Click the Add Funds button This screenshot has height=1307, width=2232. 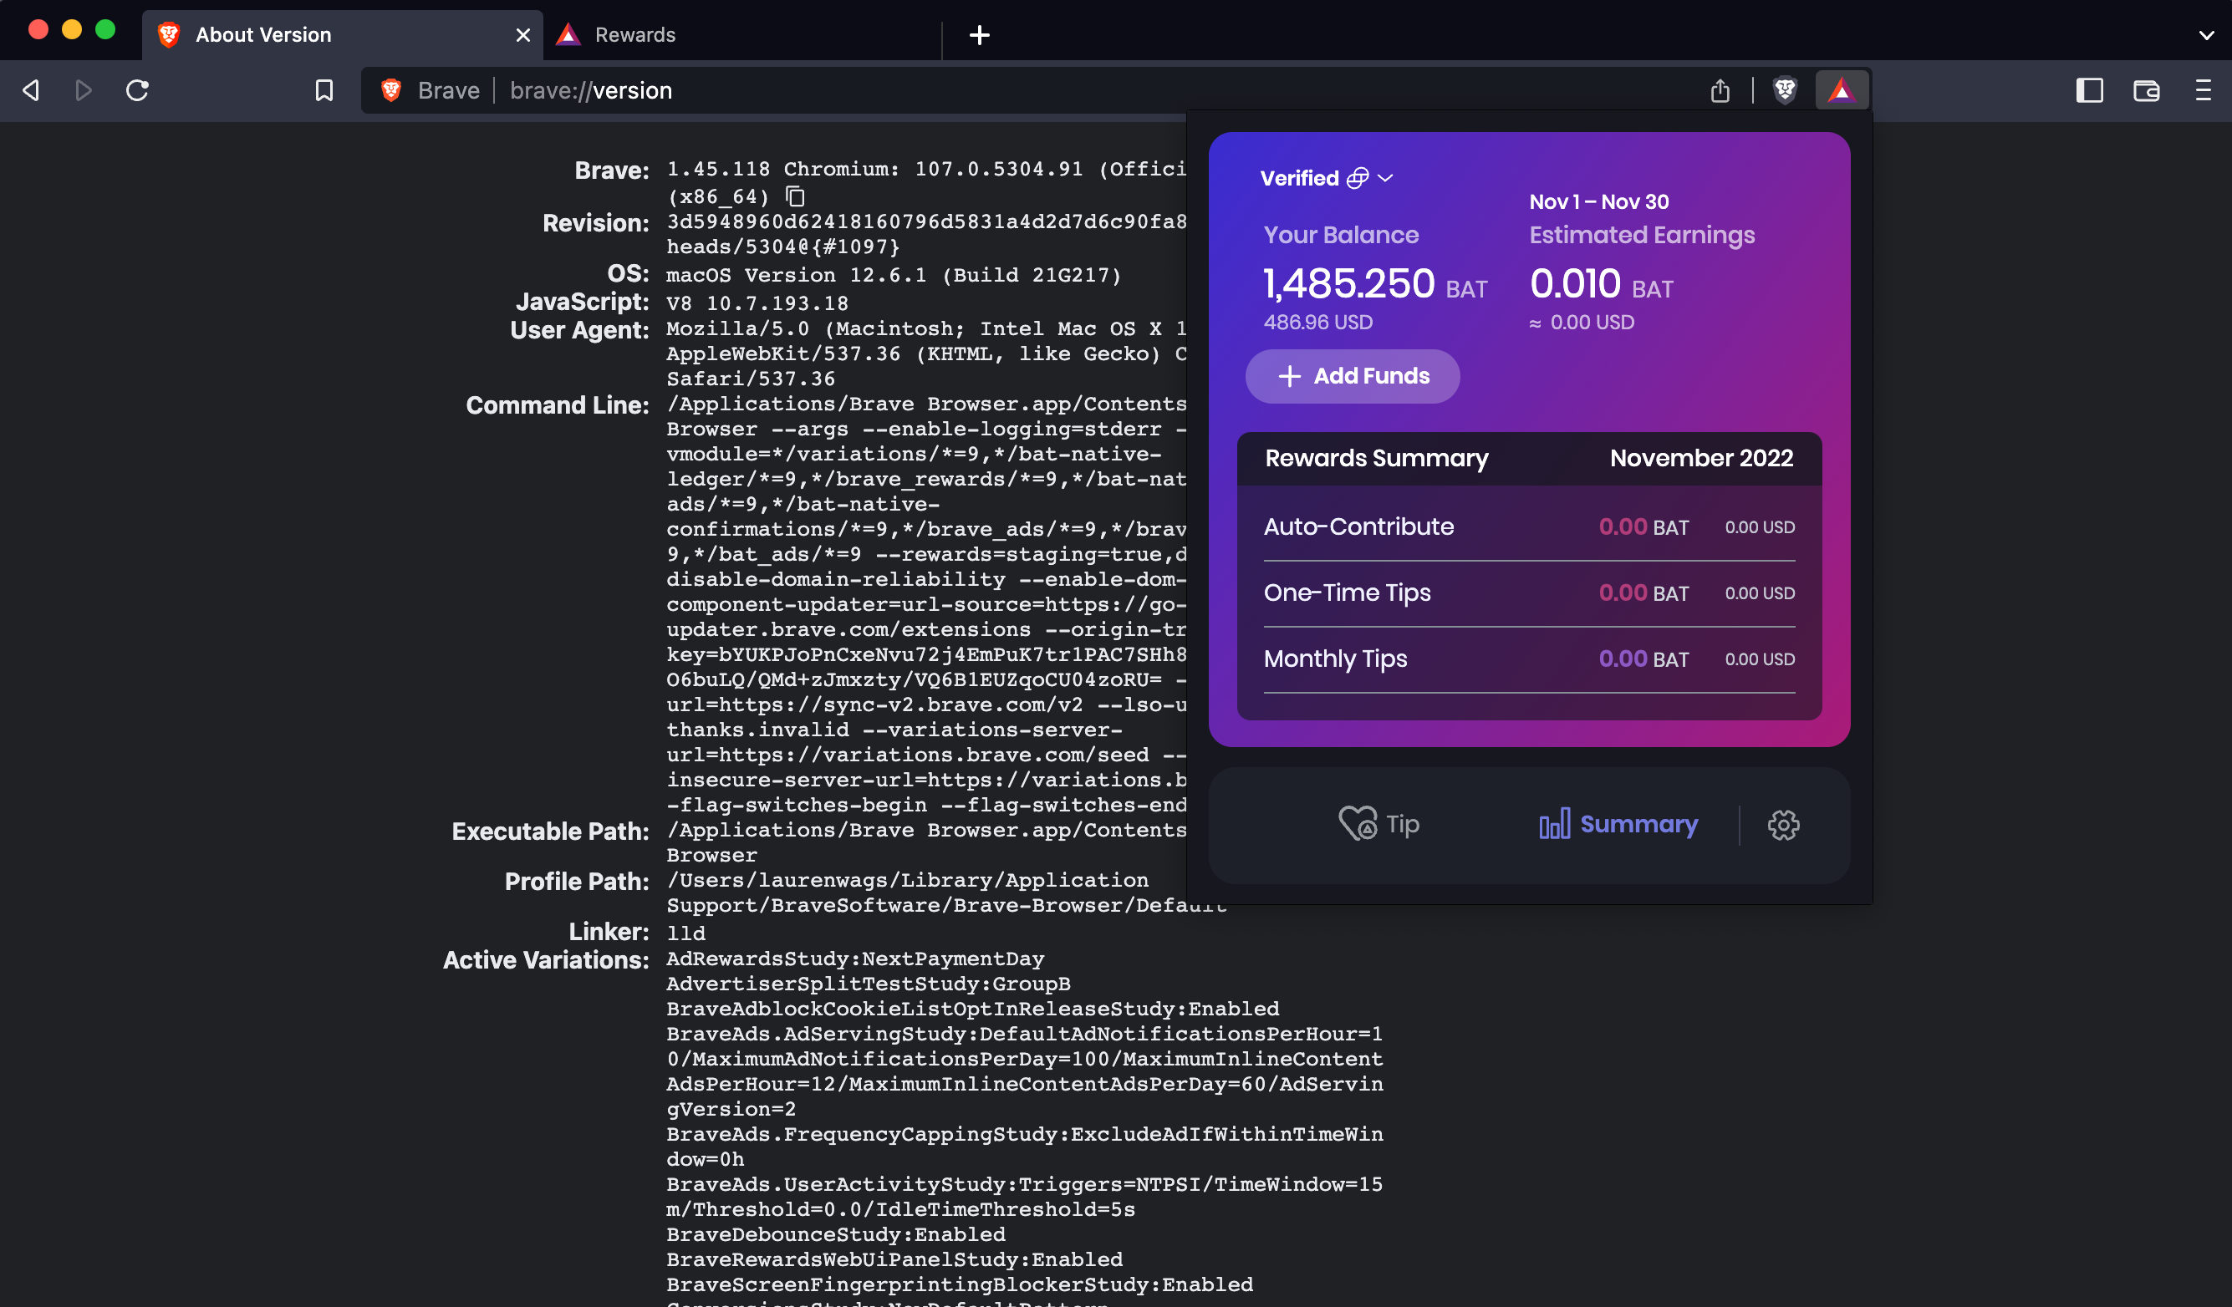coord(1353,375)
